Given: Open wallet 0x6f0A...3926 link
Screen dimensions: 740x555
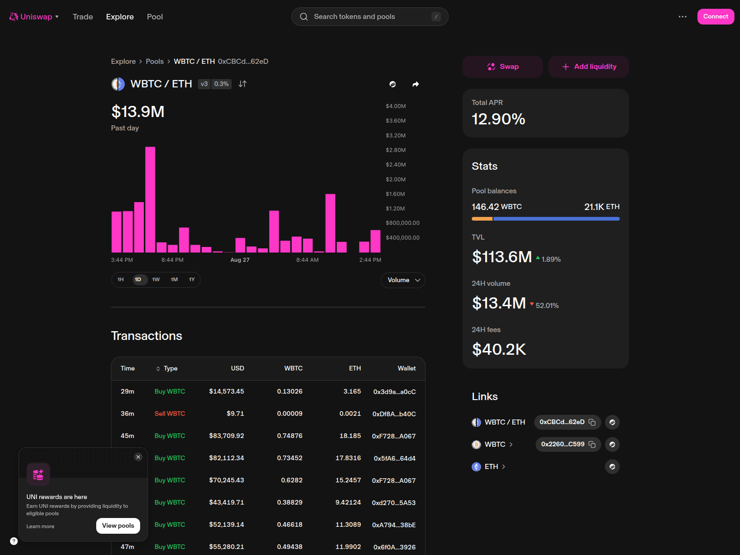Looking at the screenshot, I should tap(395, 547).
